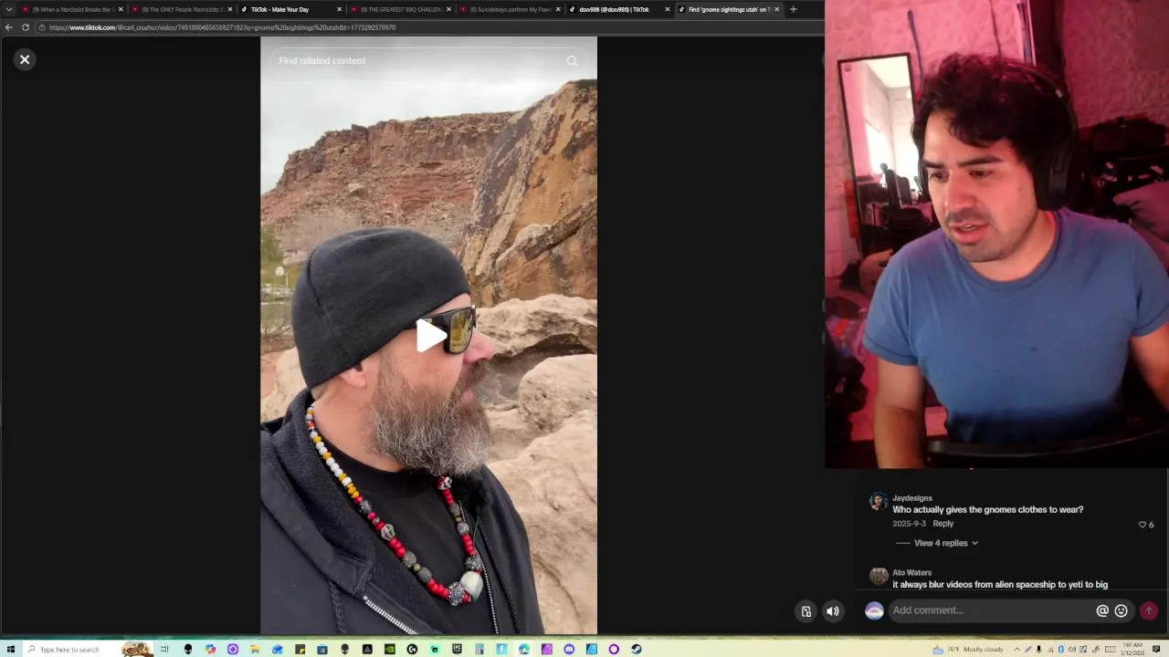Open the tab search dropdown arrow

10,9
